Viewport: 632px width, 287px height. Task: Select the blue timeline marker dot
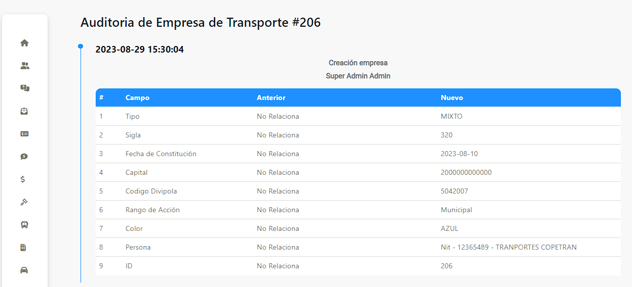(x=81, y=46)
